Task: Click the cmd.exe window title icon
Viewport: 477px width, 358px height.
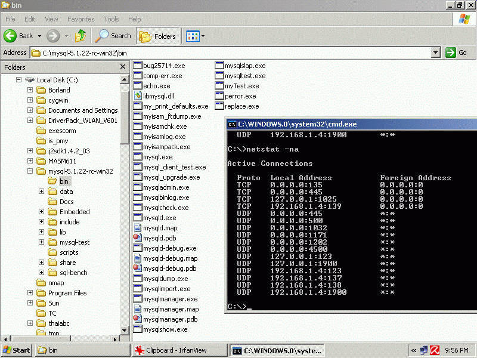Action: 232,124
